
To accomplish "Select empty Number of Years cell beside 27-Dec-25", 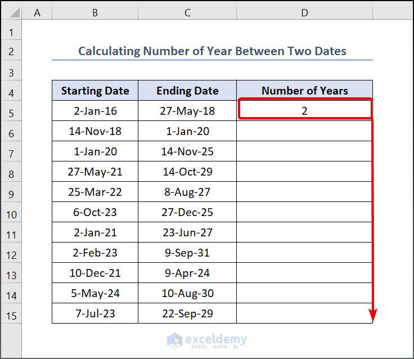I will coord(304,212).
